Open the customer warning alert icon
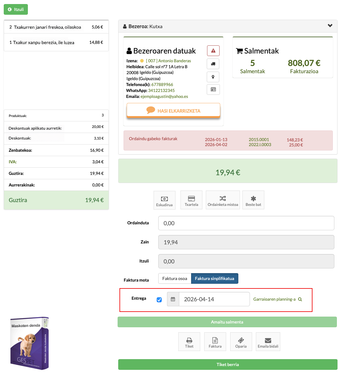 click(213, 50)
